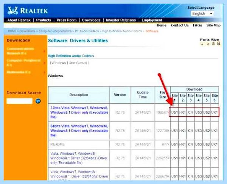This screenshot has width=227, height=184.
Task: Download 64bits driver from UK1
Action: (x=215, y=131)
